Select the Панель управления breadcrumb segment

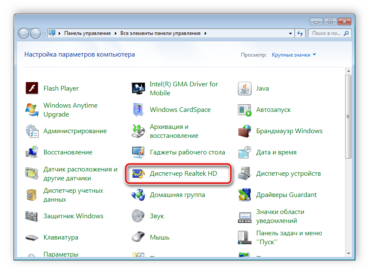click(87, 33)
